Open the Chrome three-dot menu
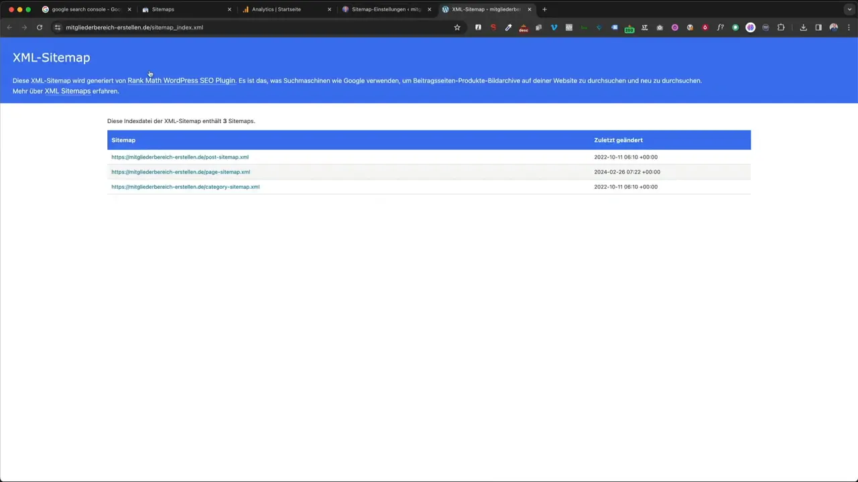This screenshot has width=858, height=482. 849,27
